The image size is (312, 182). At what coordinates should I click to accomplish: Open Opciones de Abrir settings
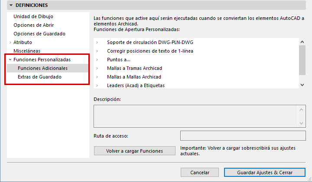point(33,25)
